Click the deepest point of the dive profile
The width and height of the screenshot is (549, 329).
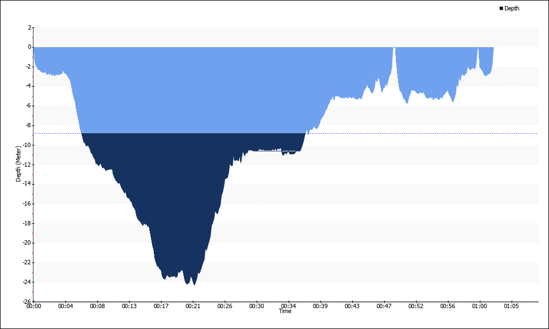pyautogui.click(x=195, y=285)
